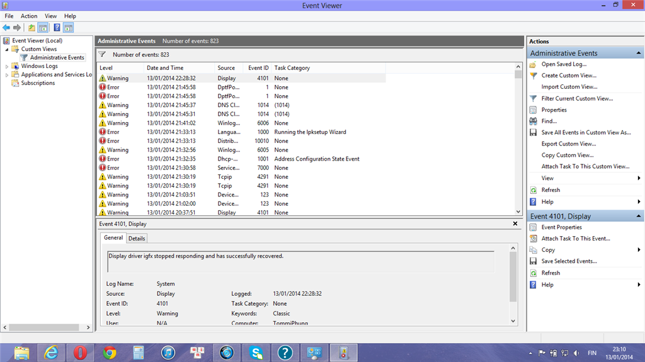Sort events by Level column header
This screenshot has width=645, height=362.
point(120,68)
